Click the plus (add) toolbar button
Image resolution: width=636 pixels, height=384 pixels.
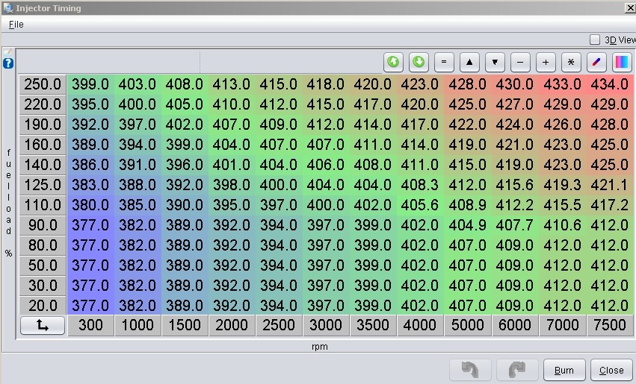pyautogui.click(x=546, y=63)
